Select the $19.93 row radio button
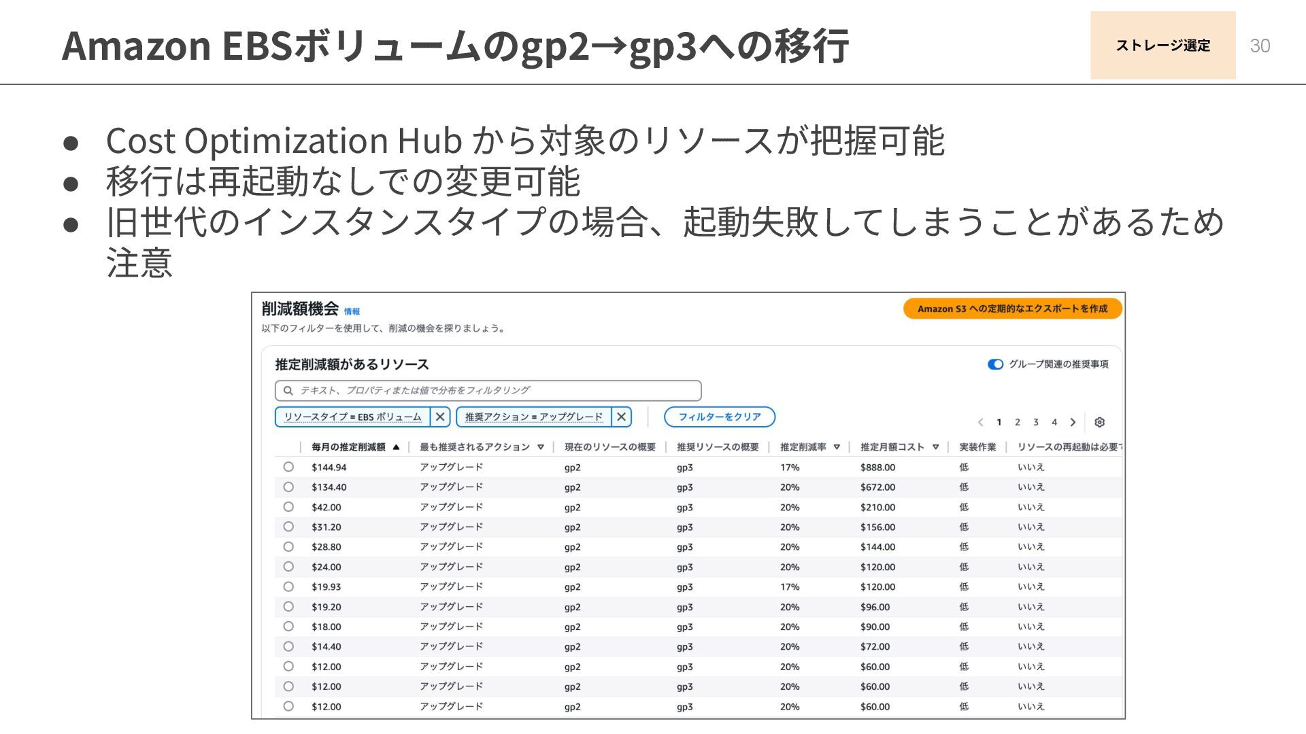Screen dimensions: 1306x734 [x=288, y=587]
